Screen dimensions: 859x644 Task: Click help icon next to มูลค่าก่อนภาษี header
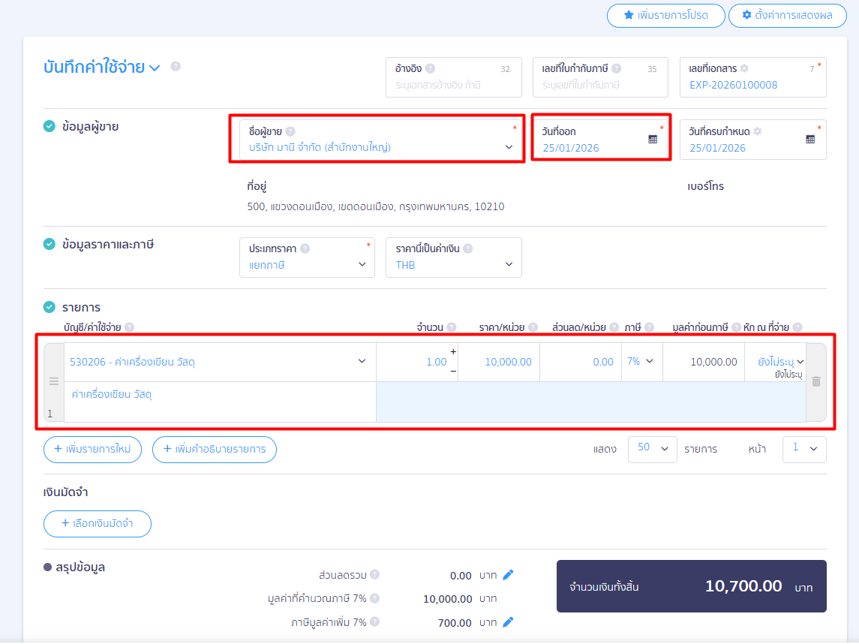(x=736, y=327)
